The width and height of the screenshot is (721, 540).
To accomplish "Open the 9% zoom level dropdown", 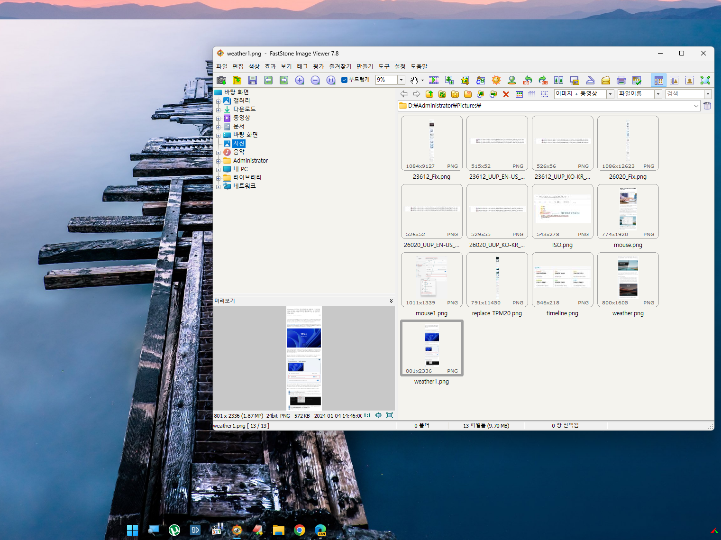I will coord(401,80).
